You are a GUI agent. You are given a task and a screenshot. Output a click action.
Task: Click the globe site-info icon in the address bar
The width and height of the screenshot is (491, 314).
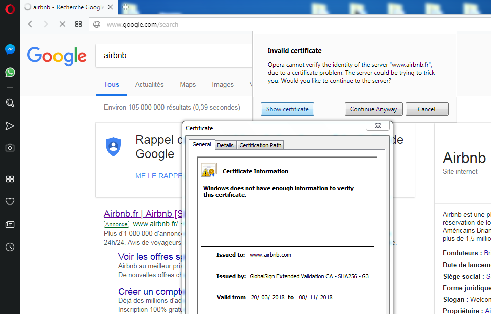point(97,24)
